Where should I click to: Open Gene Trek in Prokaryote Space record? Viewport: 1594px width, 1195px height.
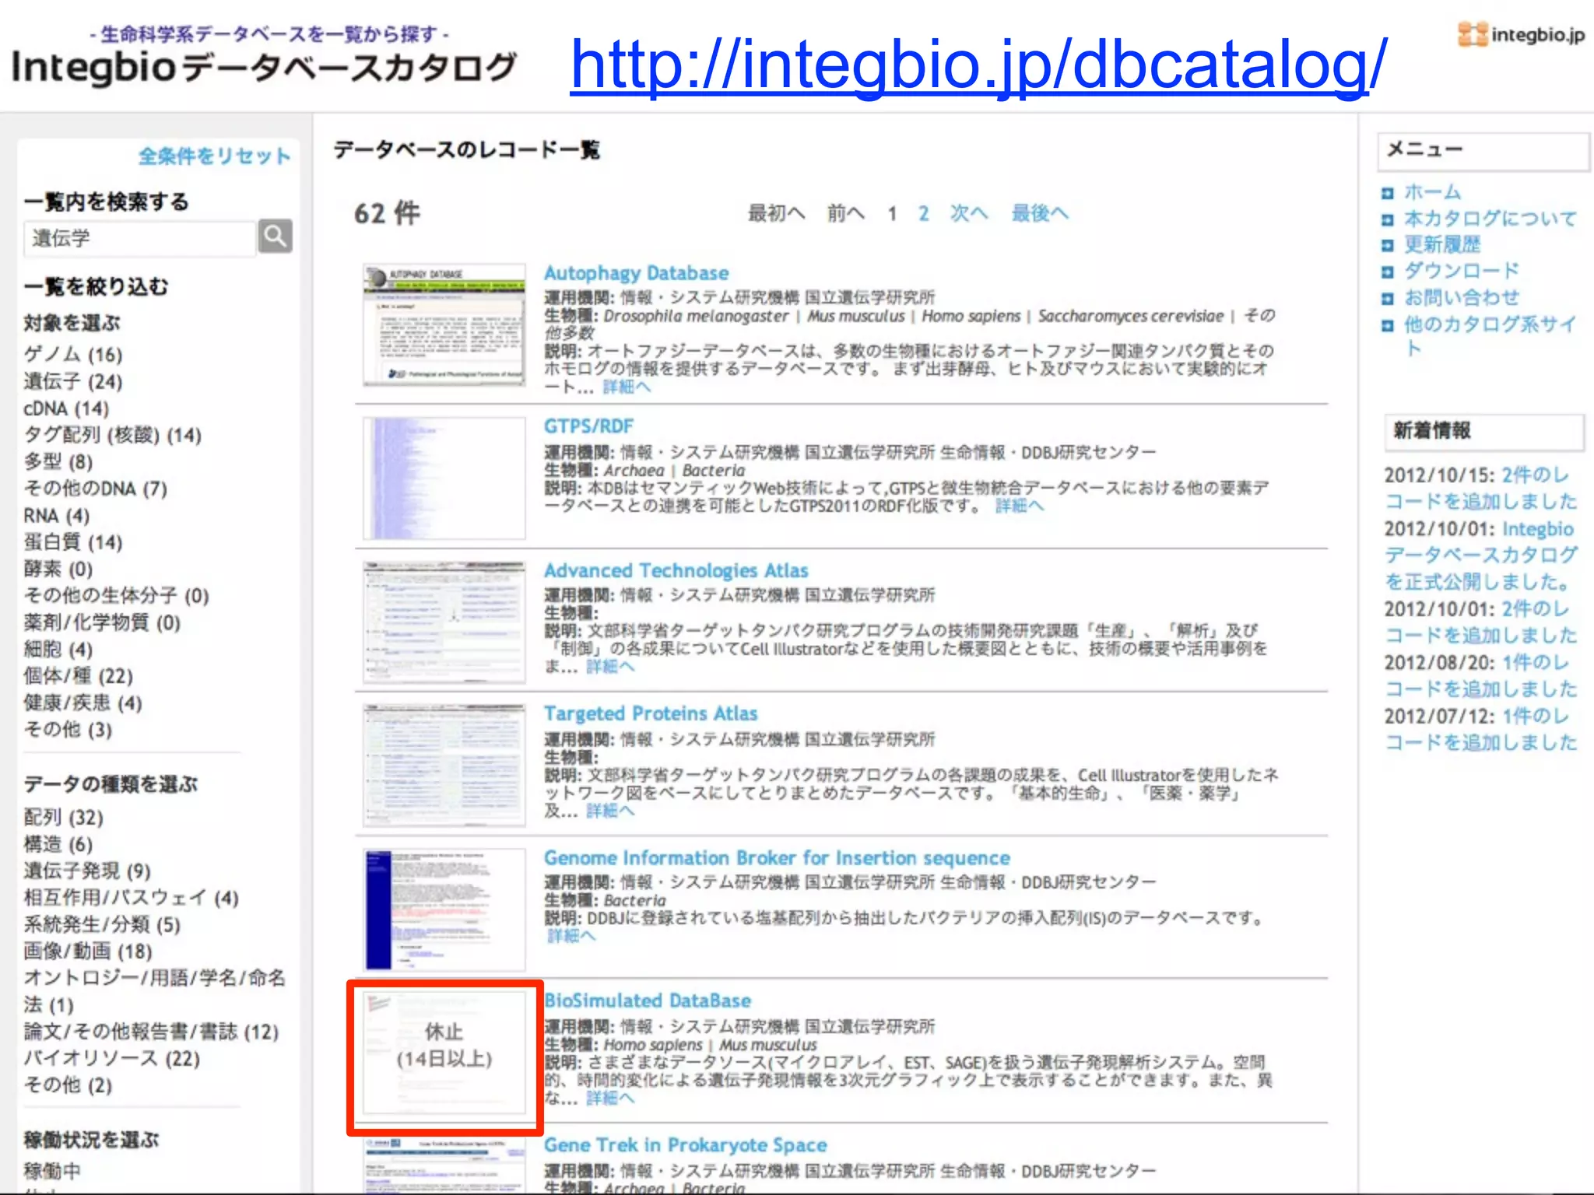685,1145
